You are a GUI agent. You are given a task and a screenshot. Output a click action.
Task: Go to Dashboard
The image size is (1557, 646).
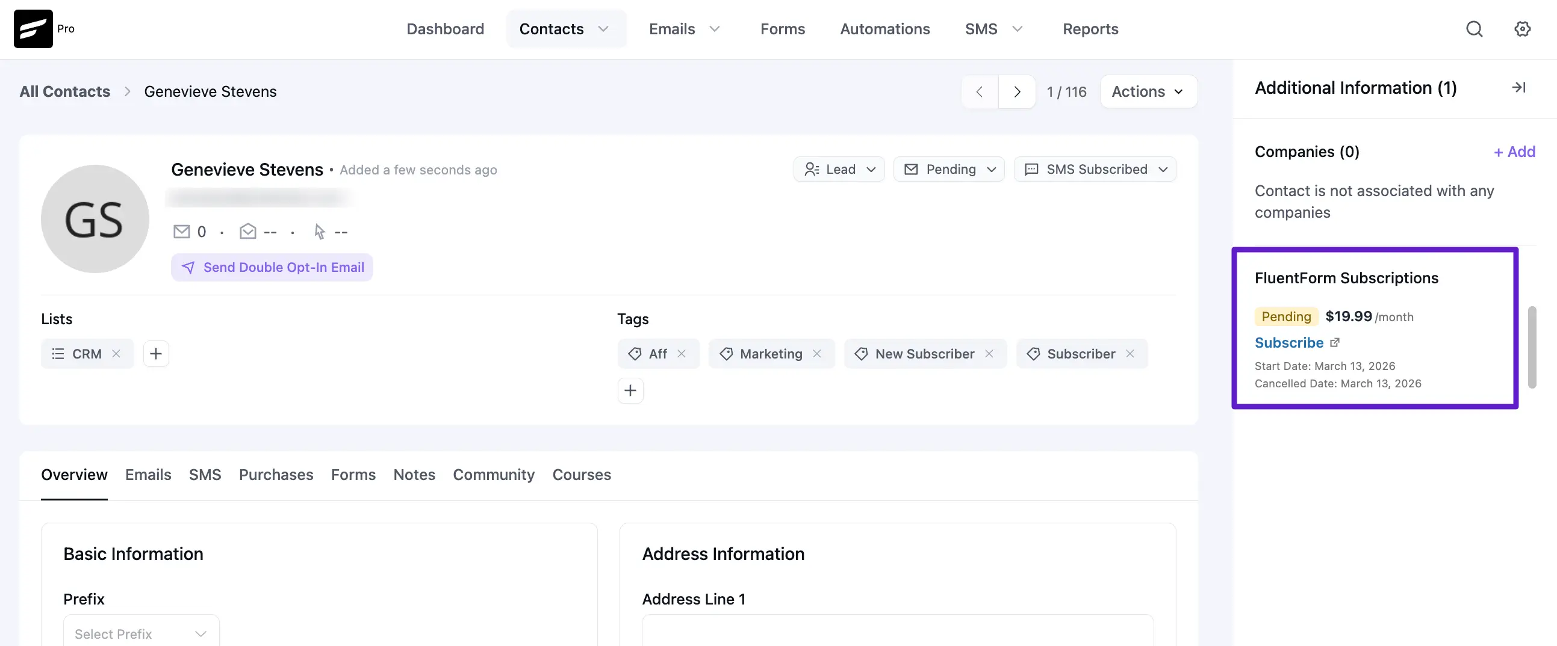click(x=446, y=29)
